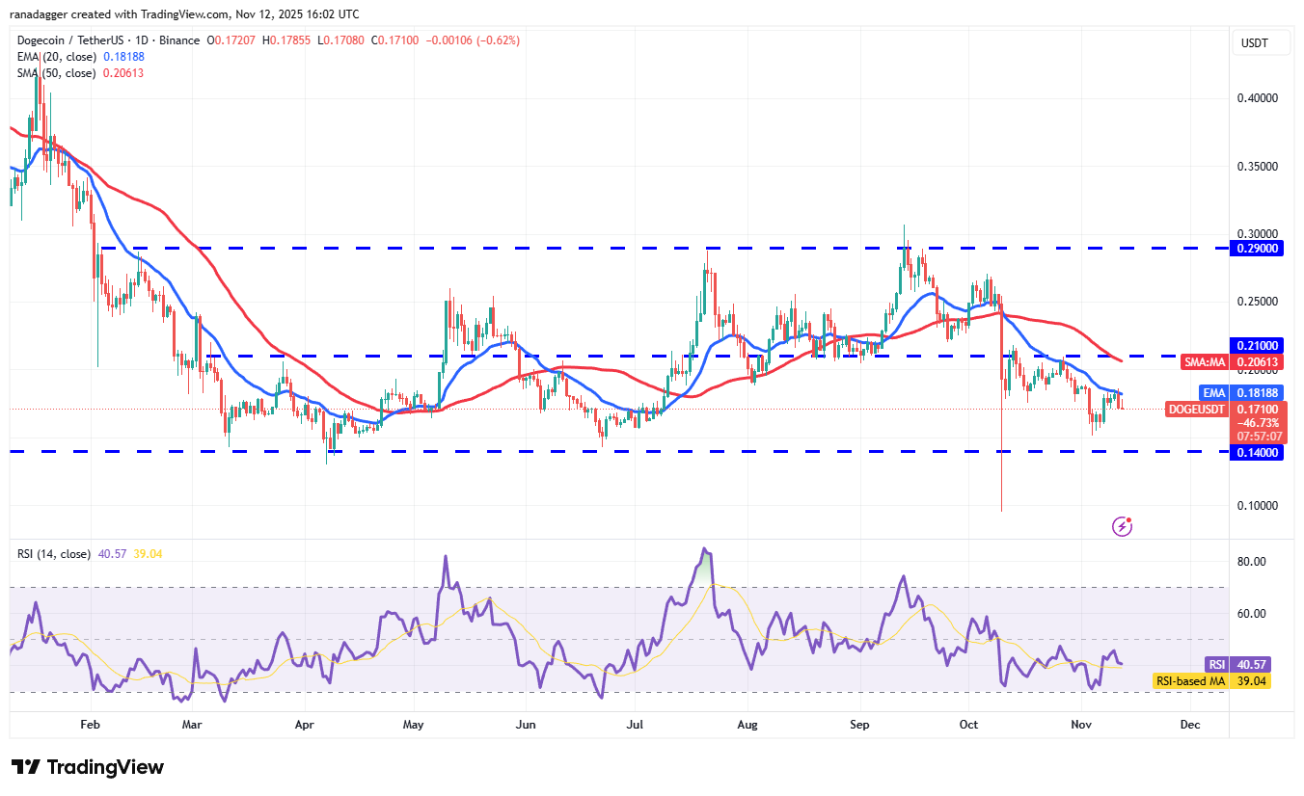Open the lightning bolt events icon
Screen dimensions: 1304x796
point(1122,525)
